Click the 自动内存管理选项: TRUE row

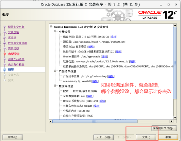[x=78, y=116]
